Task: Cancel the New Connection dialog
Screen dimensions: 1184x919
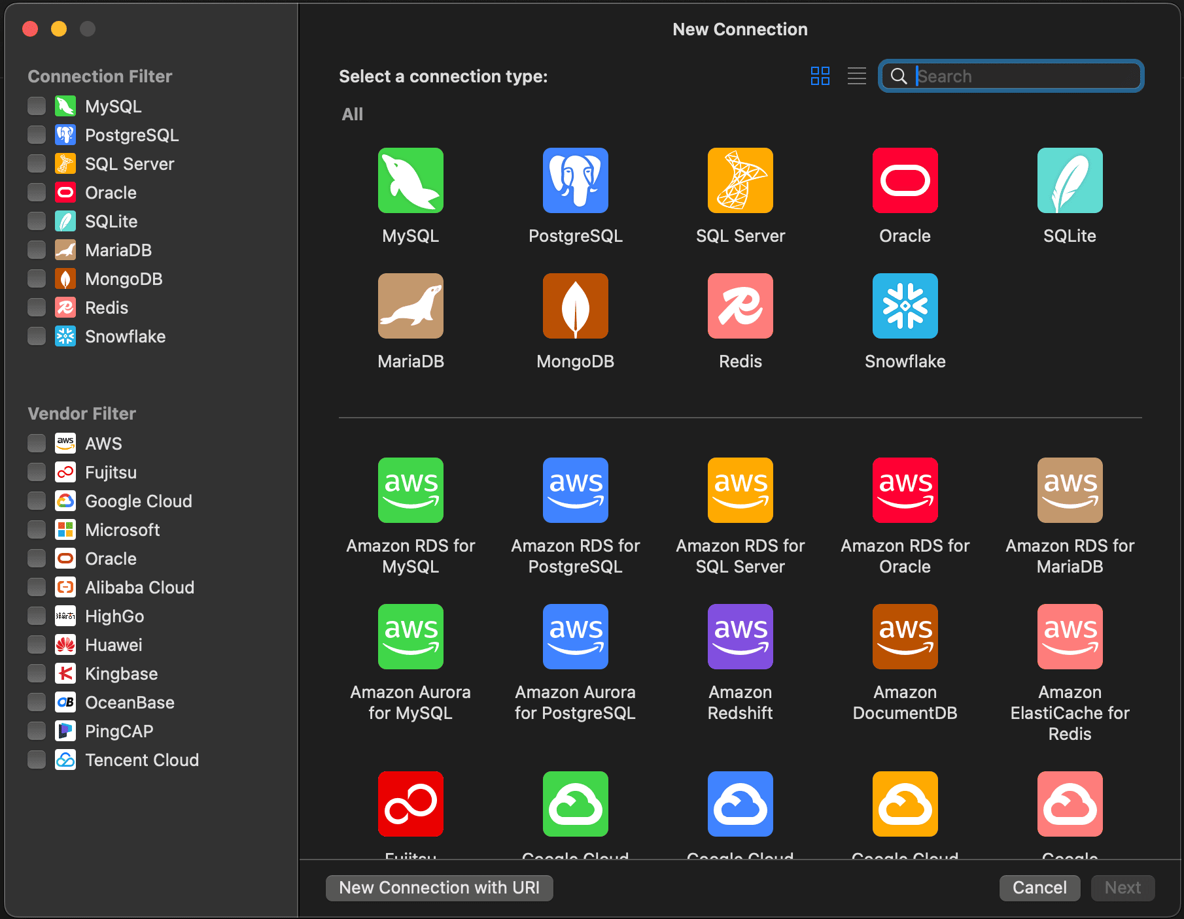Action: coord(1039,888)
